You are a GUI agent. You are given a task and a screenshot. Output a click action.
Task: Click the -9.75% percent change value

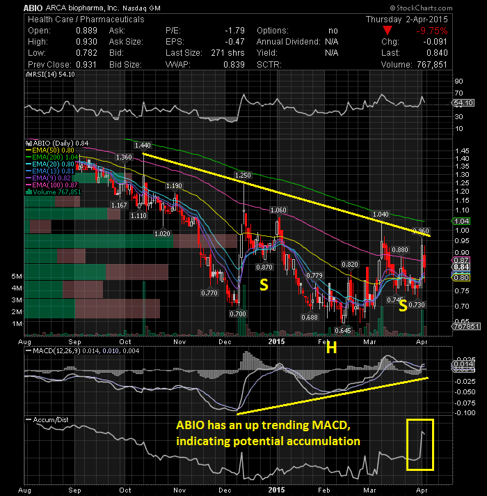click(432, 31)
